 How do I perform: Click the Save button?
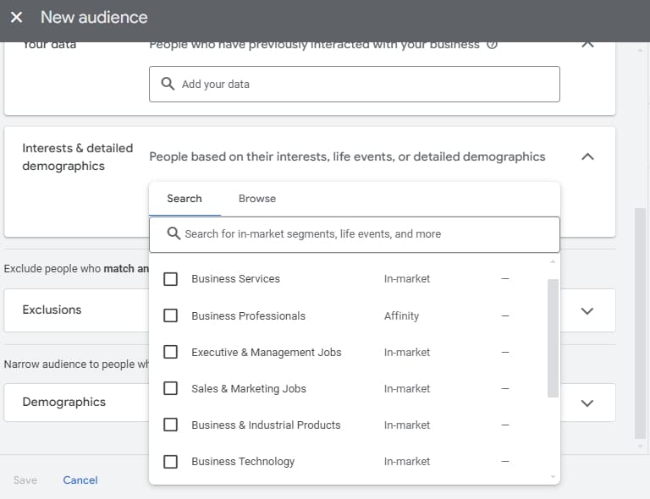[x=25, y=480]
